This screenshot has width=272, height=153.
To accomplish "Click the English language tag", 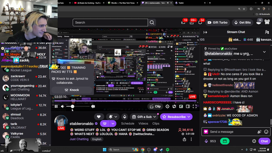I will pos(97,139).
